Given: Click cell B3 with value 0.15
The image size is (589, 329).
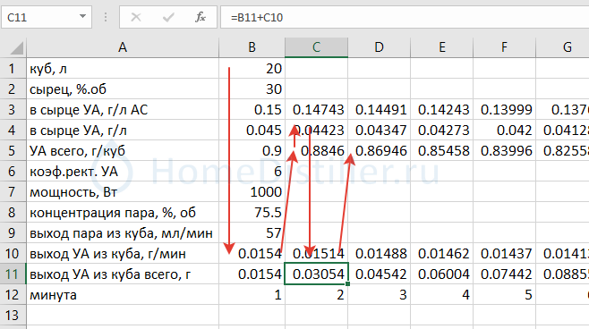Looking at the screenshot, I should (x=252, y=110).
